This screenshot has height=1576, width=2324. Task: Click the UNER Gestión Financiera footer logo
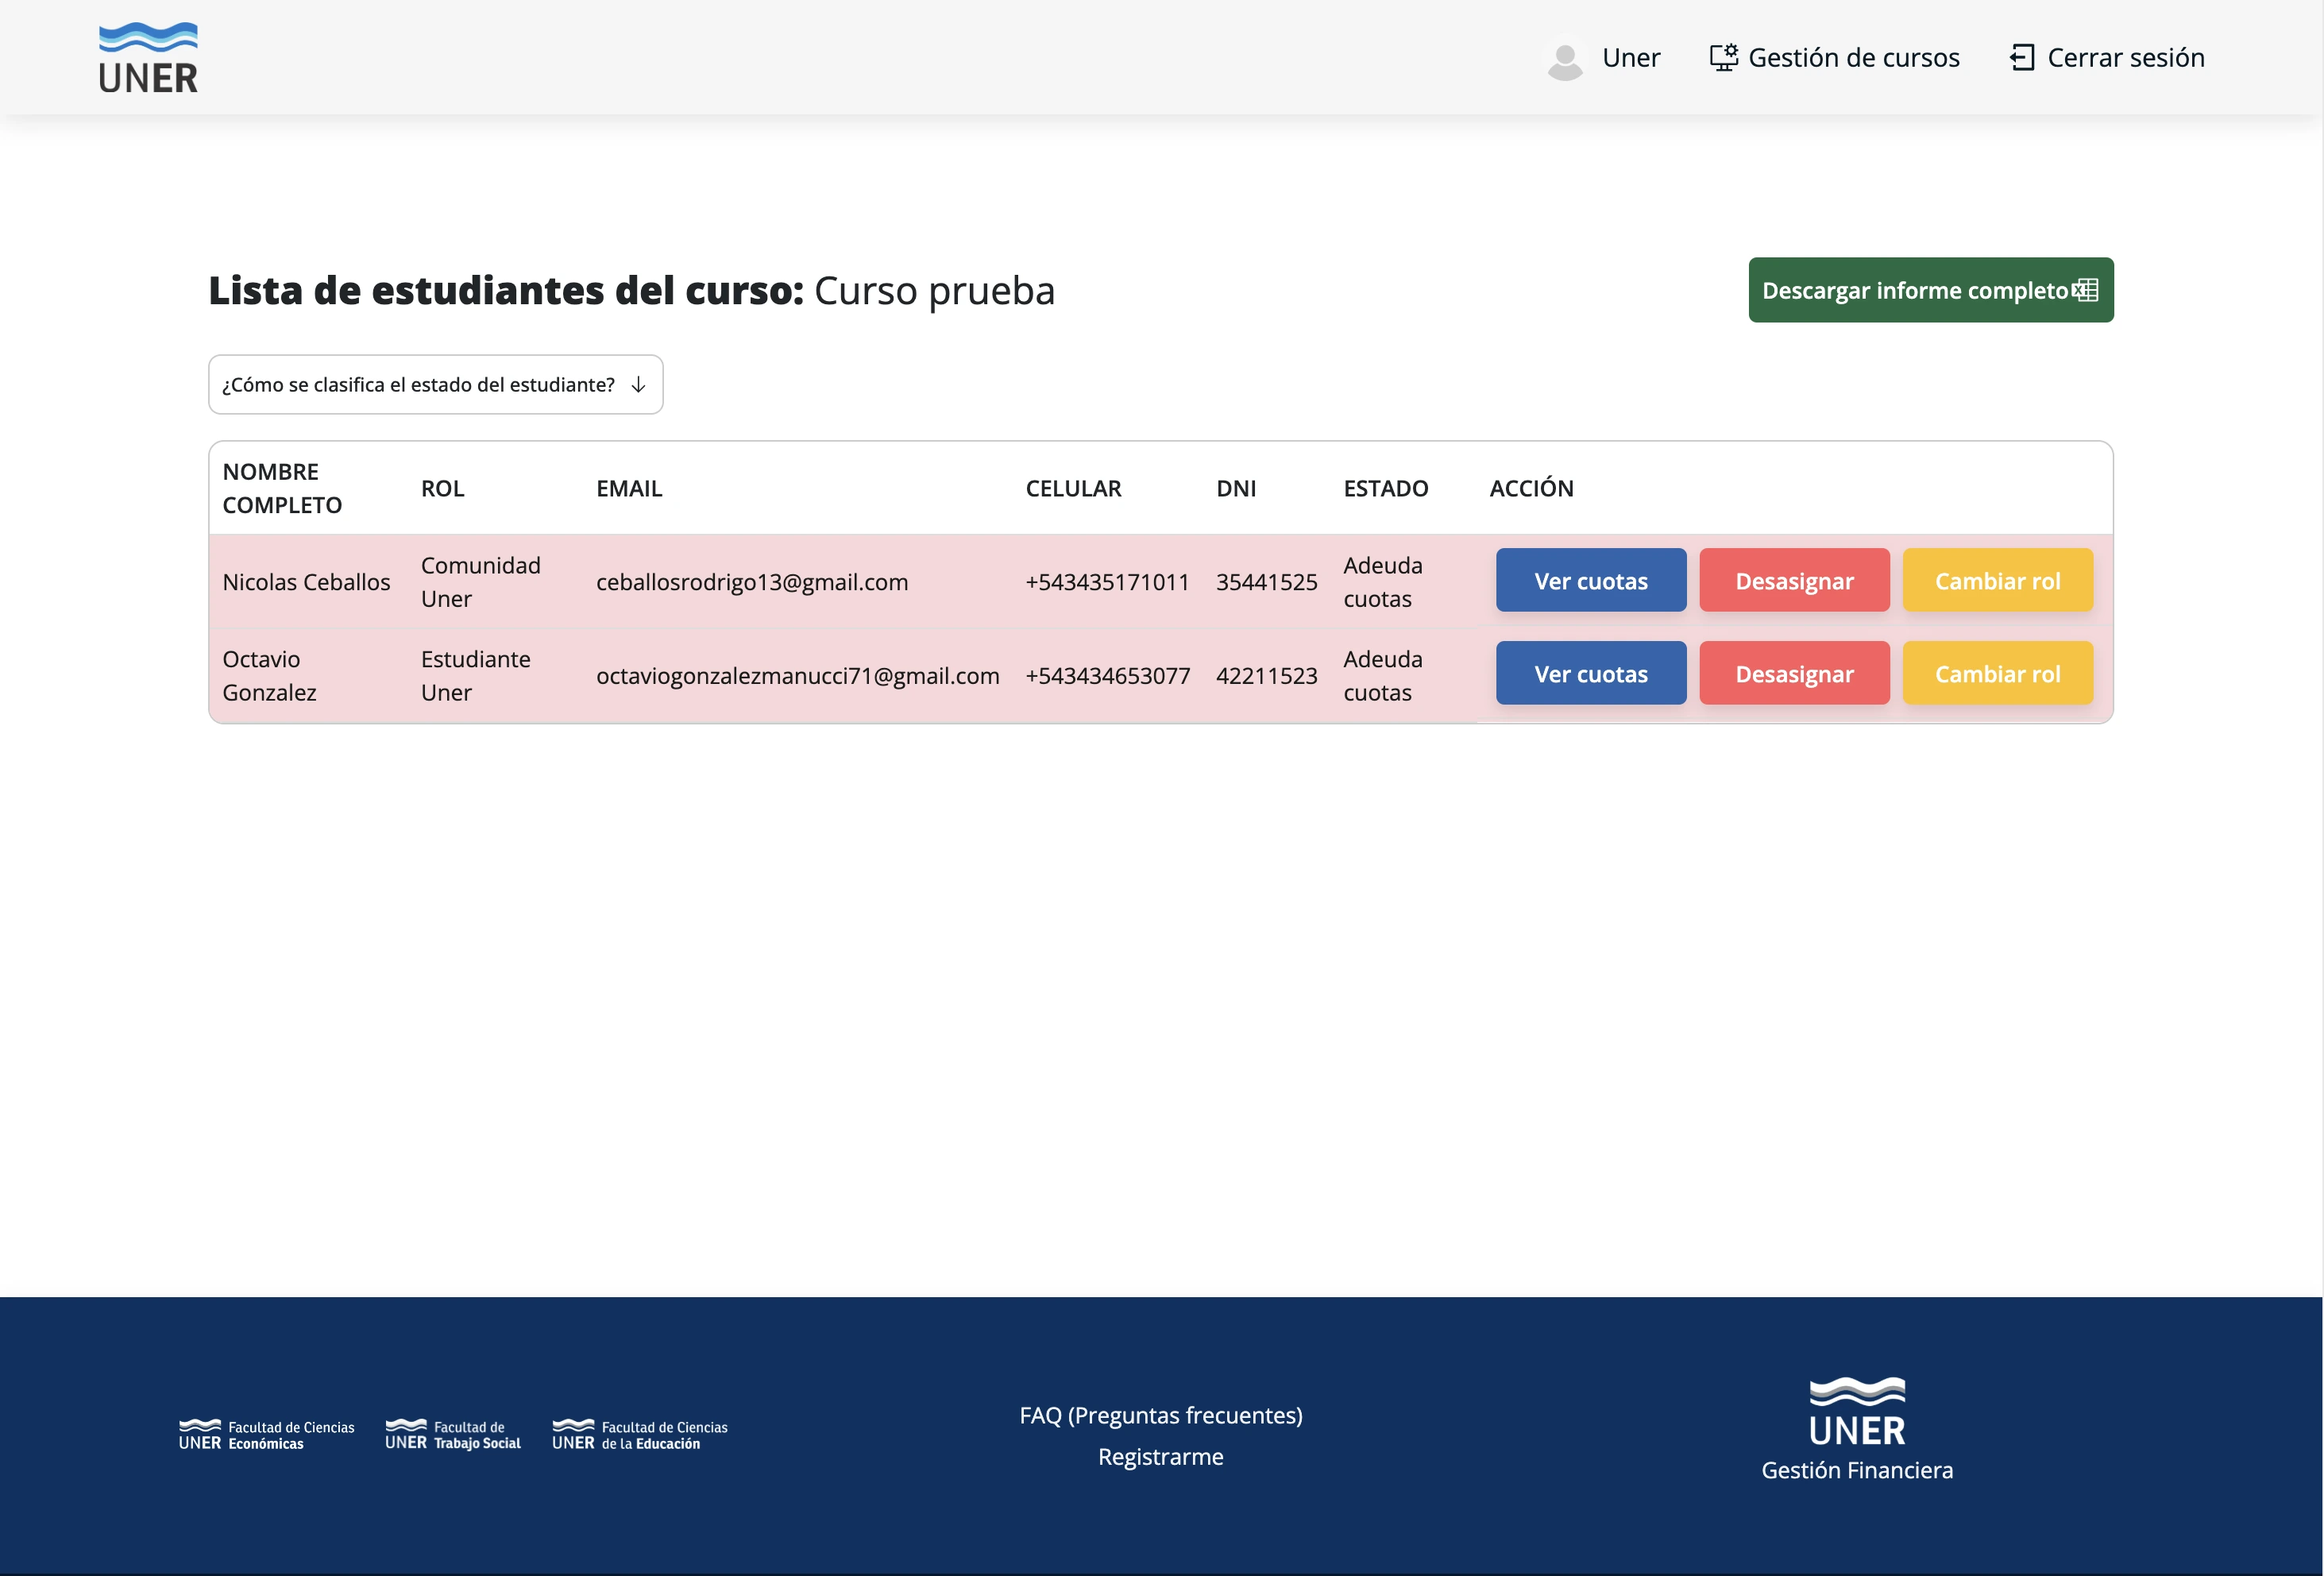tap(1857, 1430)
